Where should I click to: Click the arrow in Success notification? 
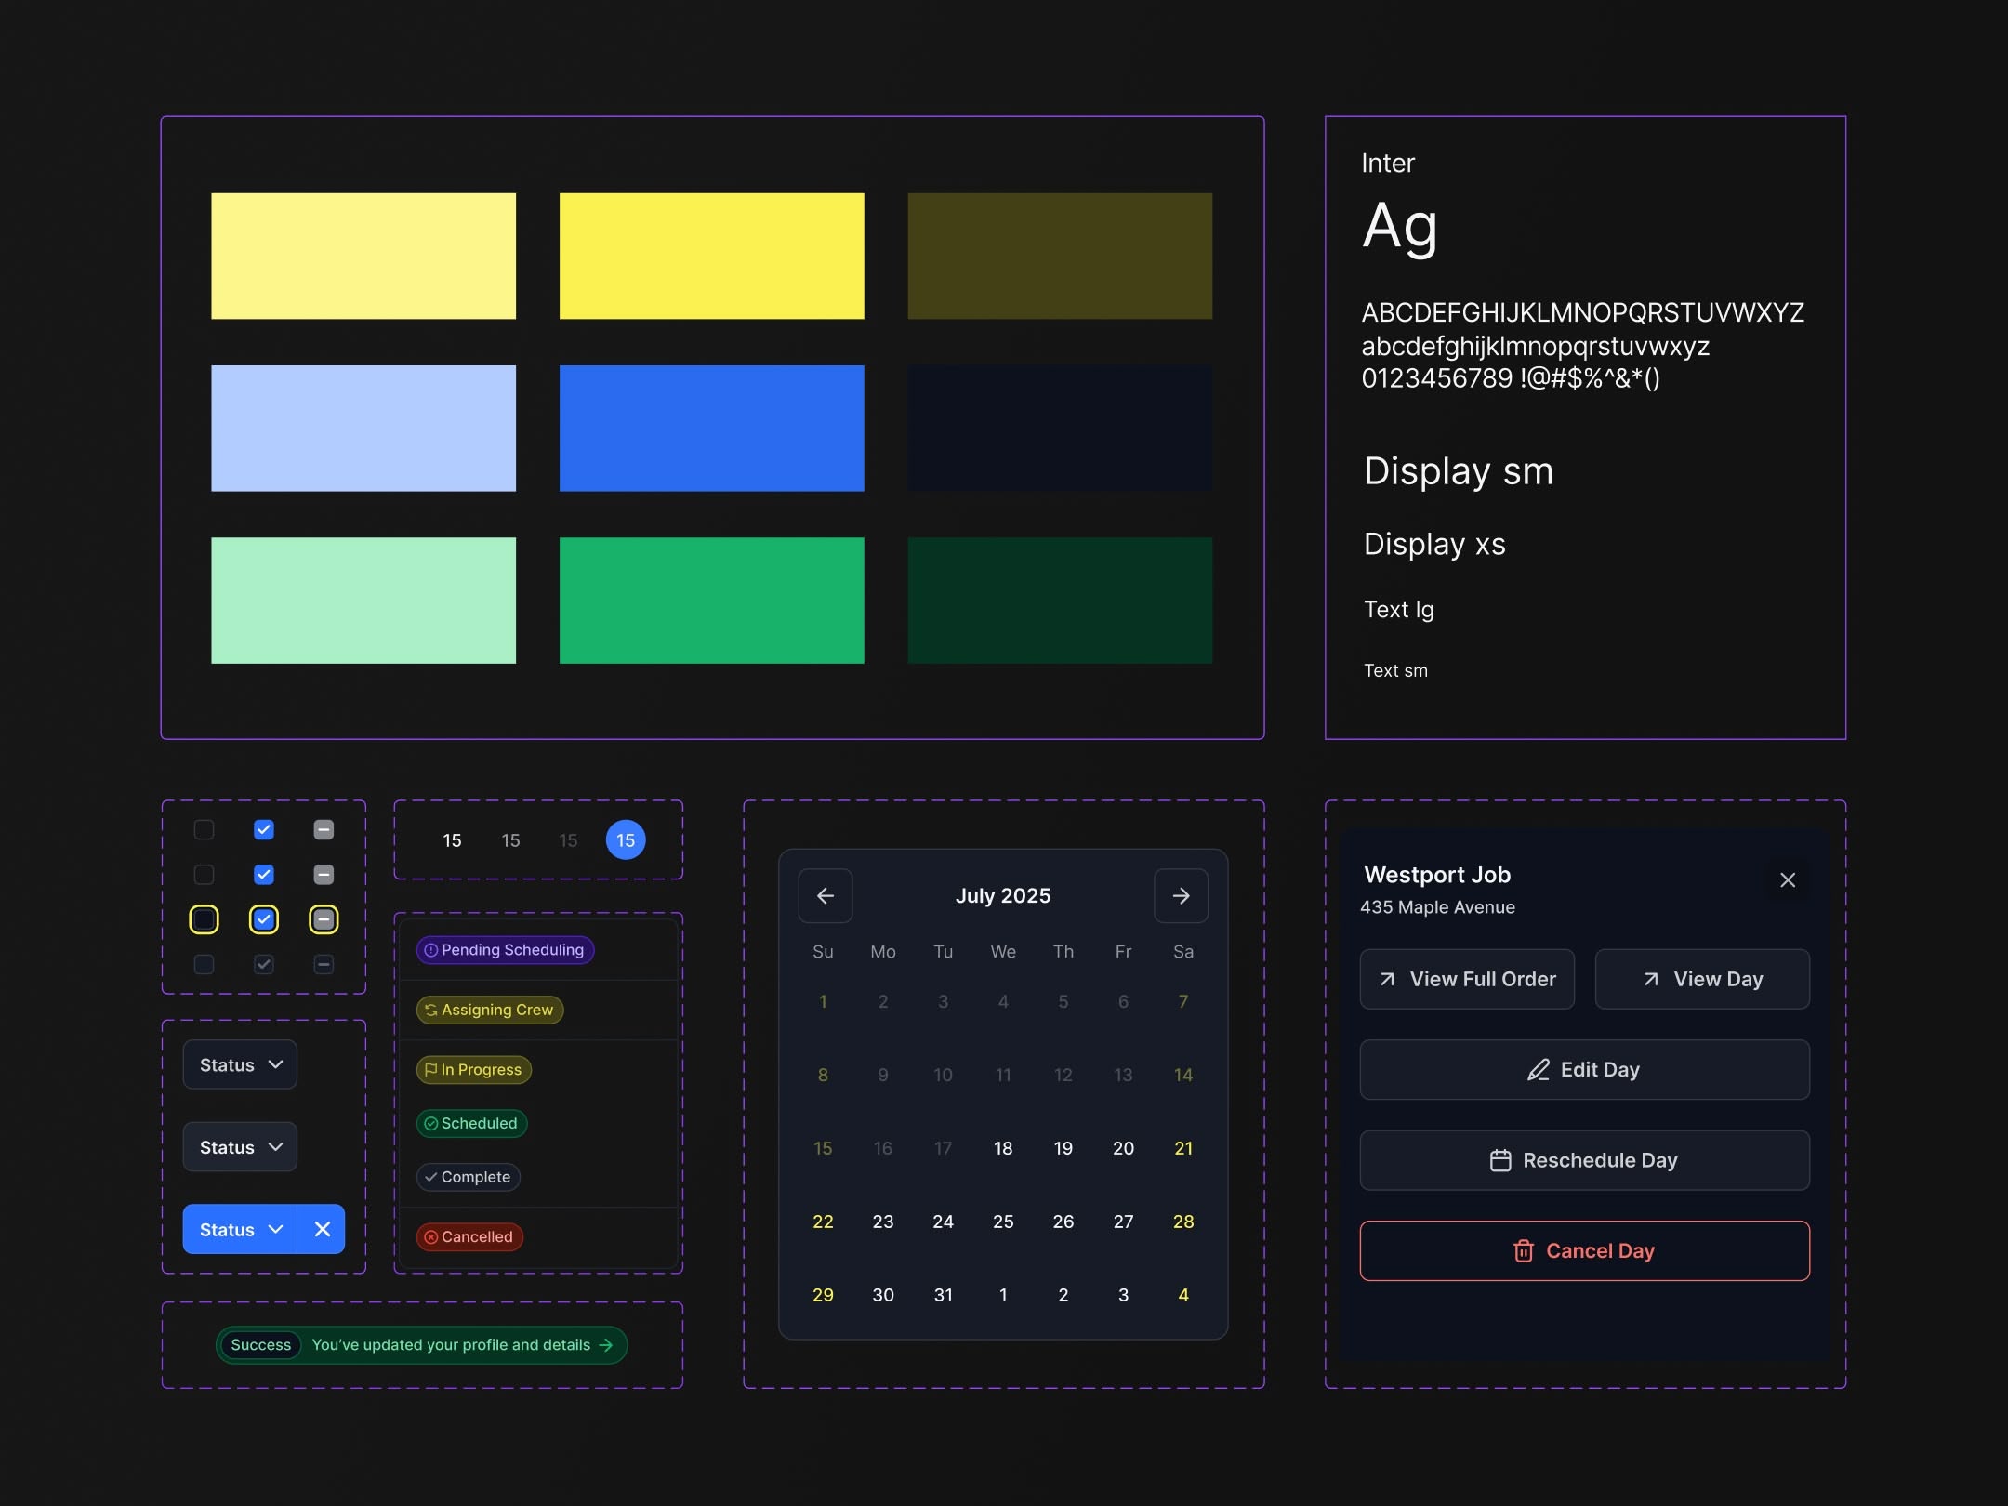click(606, 1344)
